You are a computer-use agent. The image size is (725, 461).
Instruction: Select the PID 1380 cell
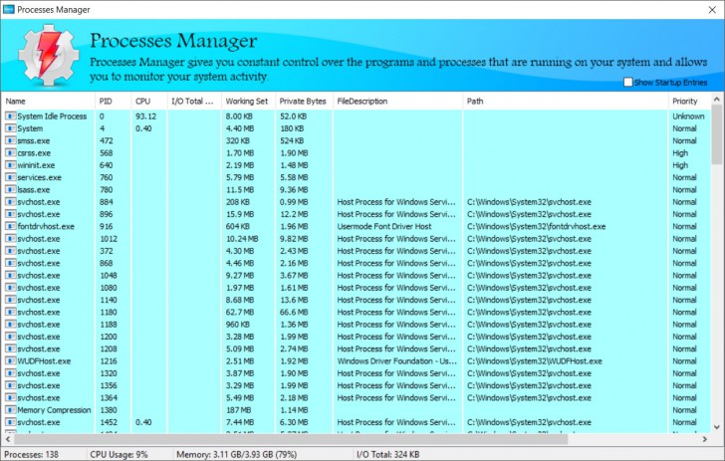(109, 409)
